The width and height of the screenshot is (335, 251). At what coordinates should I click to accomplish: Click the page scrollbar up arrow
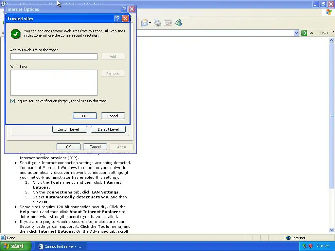click(x=332, y=40)
